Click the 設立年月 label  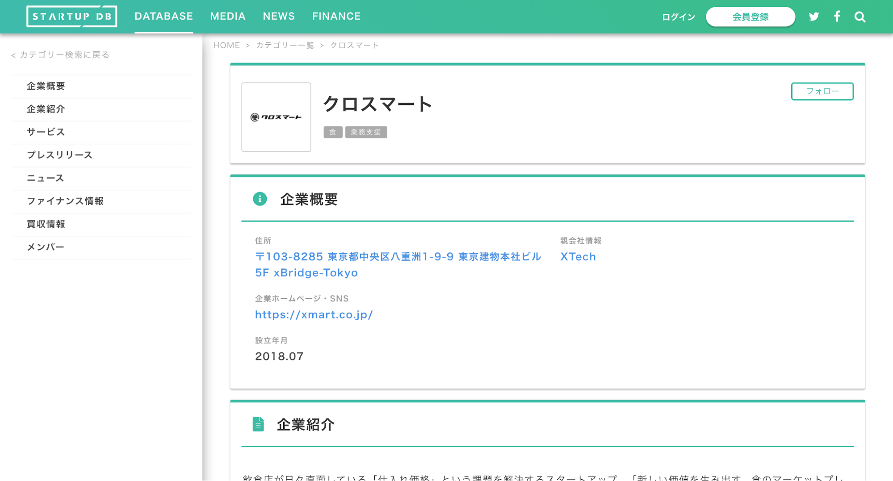point(271,340)
